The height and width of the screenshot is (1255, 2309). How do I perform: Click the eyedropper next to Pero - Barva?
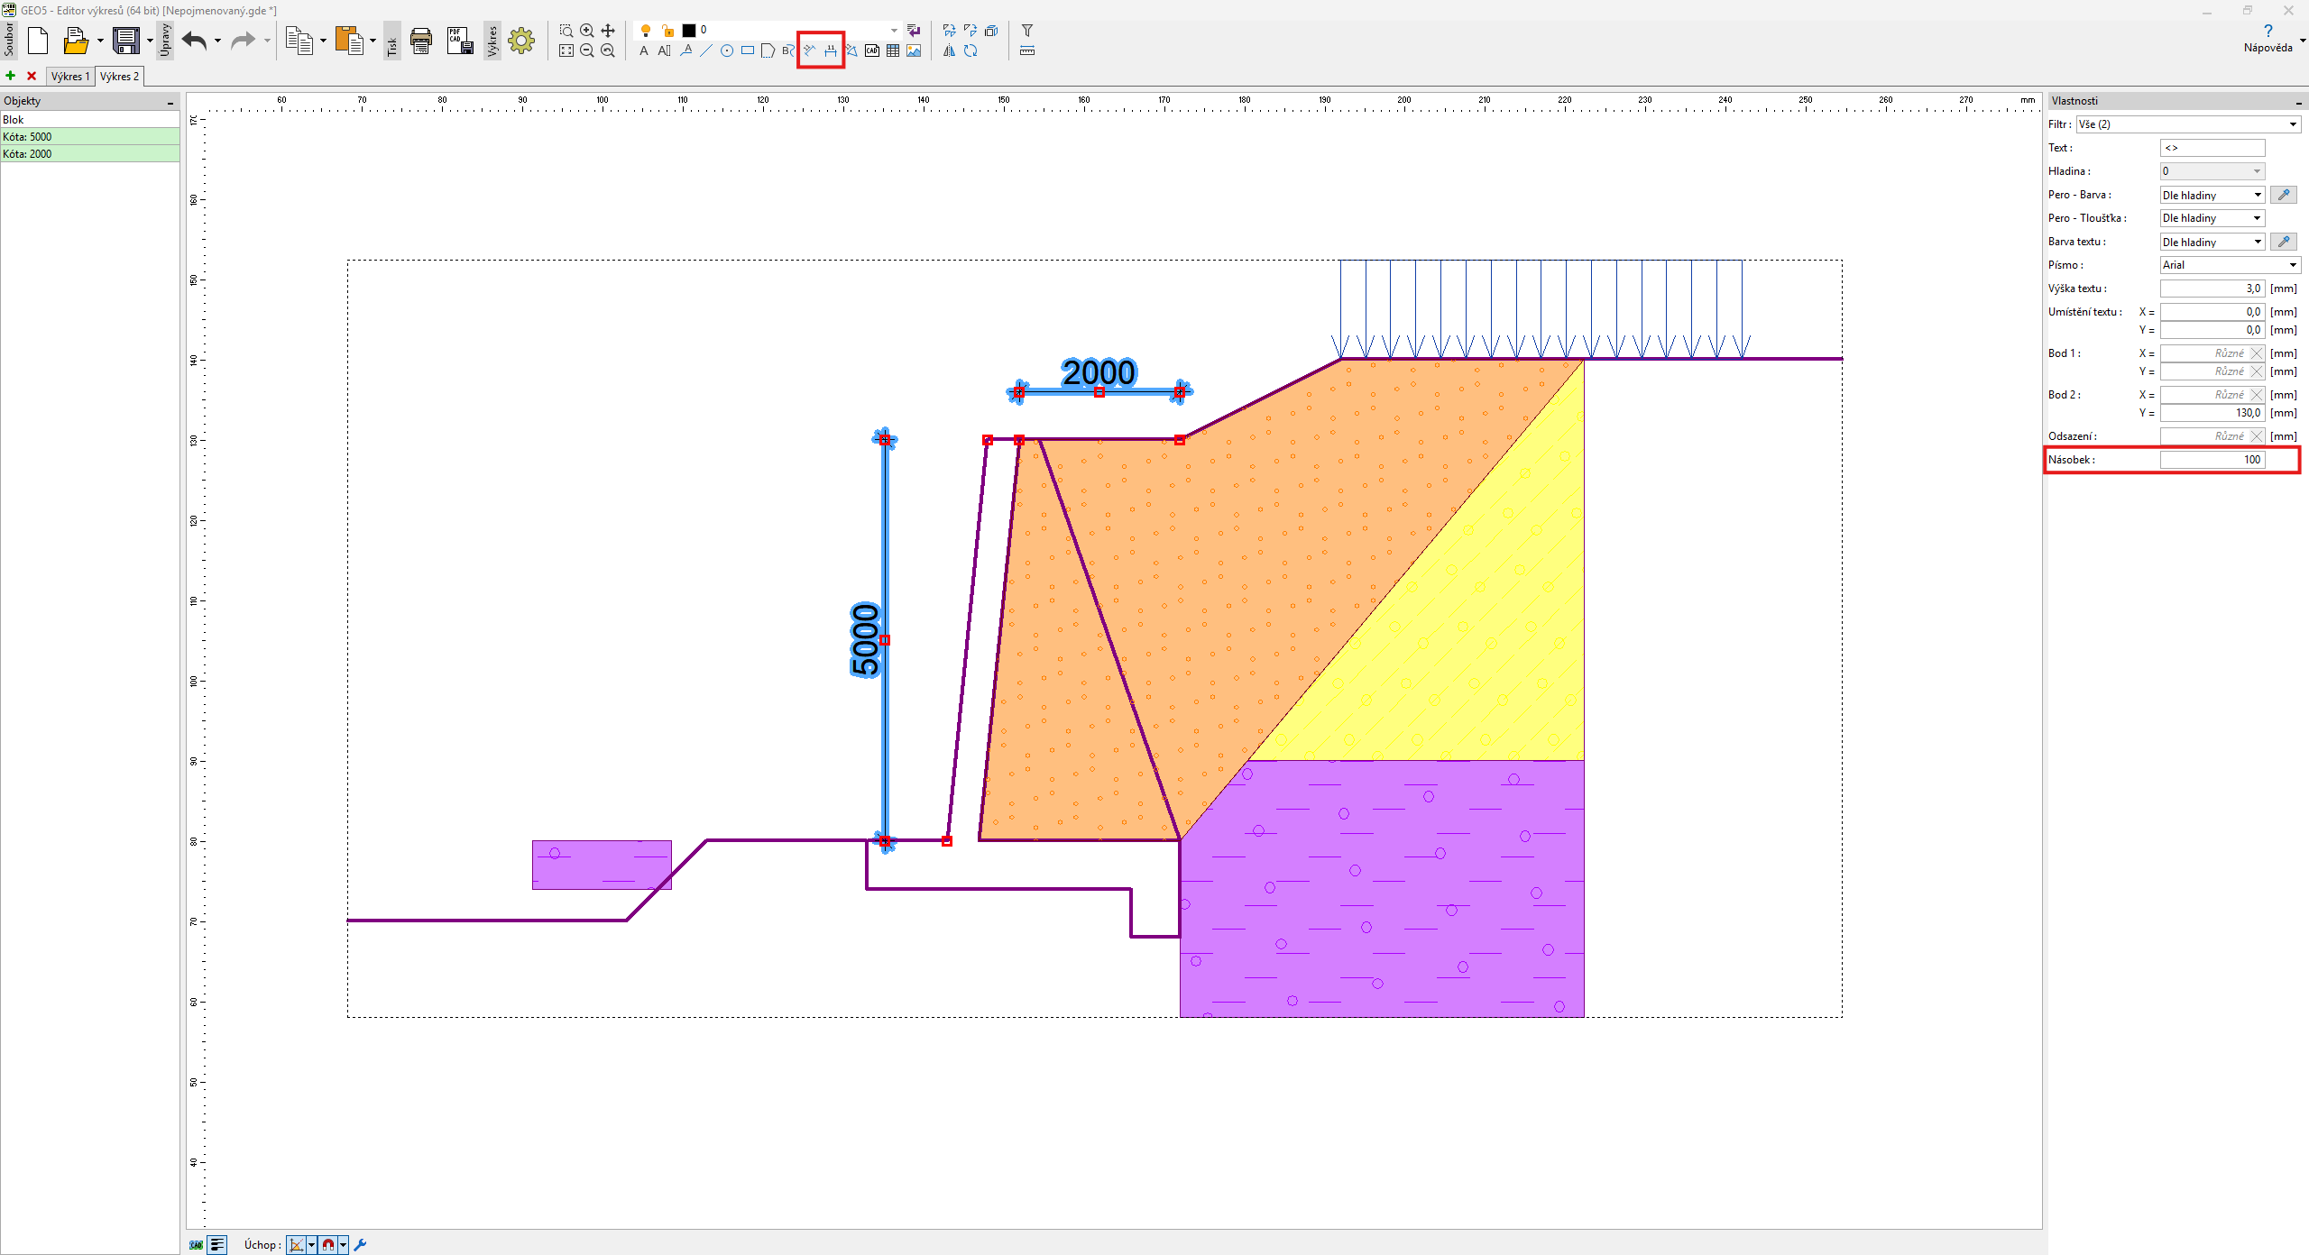2283,195
